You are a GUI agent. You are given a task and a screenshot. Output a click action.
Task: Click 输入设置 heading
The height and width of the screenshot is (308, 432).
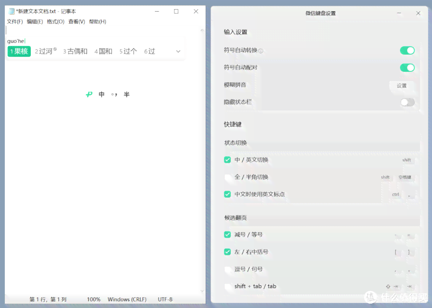click(x=236, y=32)
